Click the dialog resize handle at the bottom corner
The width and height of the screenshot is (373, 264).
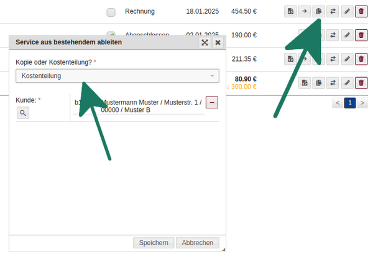pyautogui.click(x=223, y=250)
